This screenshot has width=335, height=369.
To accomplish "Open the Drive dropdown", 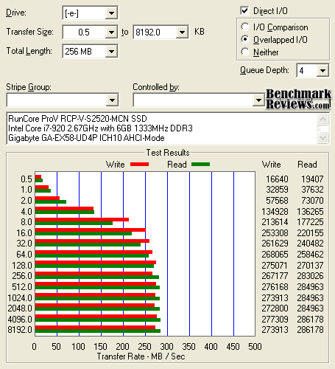I will pos(111,13).
